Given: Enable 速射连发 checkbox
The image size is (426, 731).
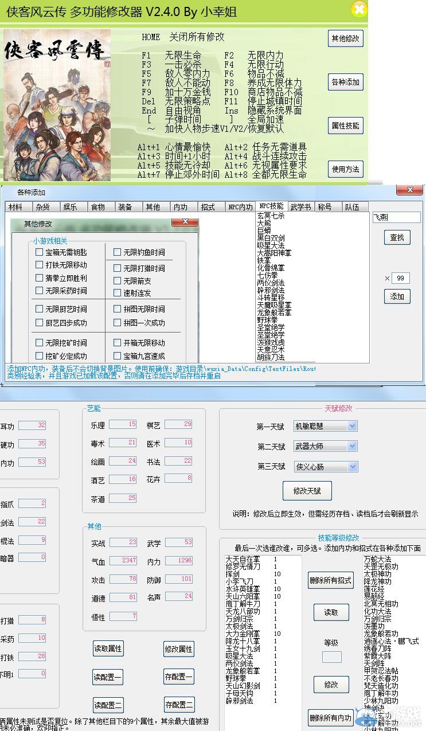Looking at the screenshot, I should coord(132,293).
